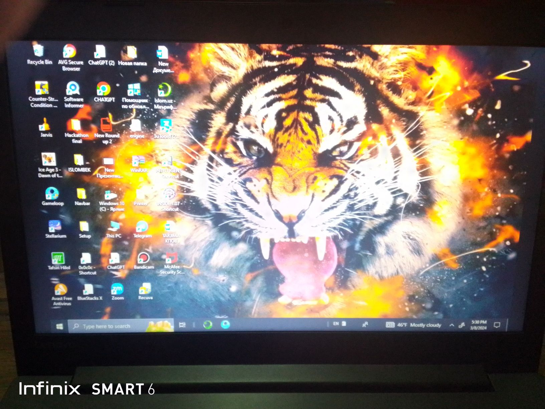Open Task View on the taskbar
545x409 pixels.
click(182, 325)
